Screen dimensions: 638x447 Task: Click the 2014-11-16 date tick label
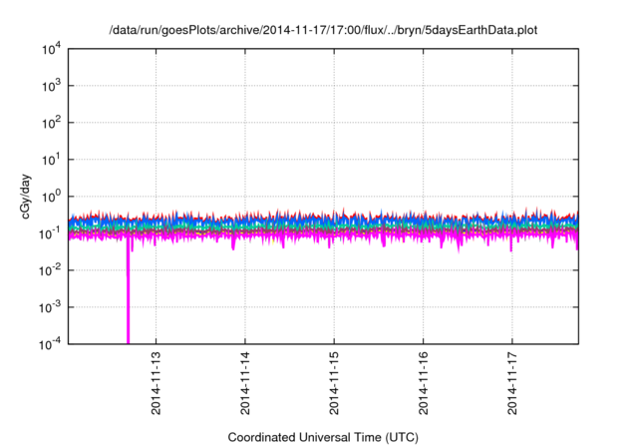click(423, 383)
